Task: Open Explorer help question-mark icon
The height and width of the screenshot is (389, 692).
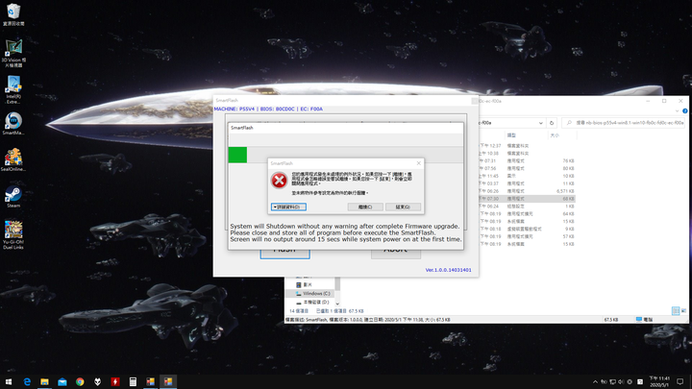Action: point(685,111)
